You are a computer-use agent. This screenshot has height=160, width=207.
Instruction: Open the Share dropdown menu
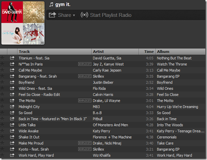pyautogui.click(x=62, y=15)
